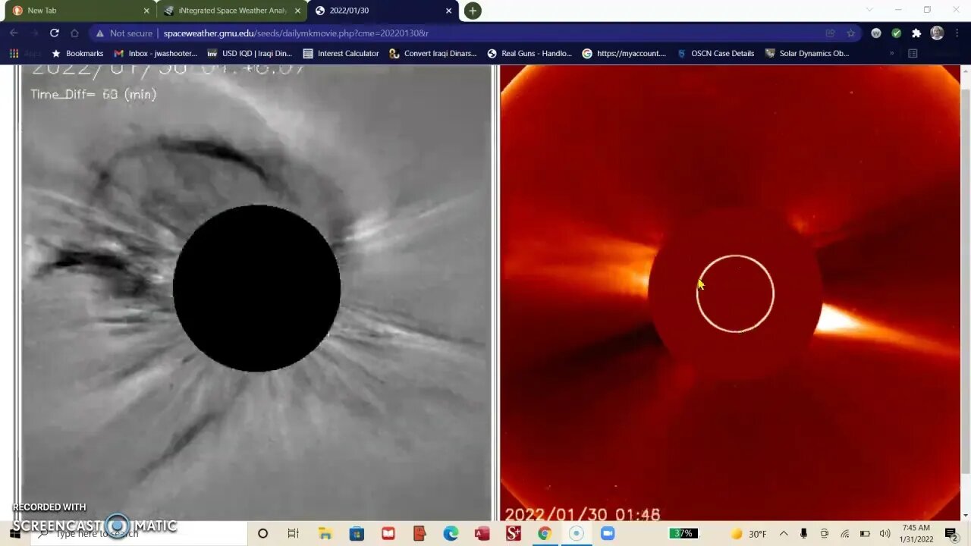Open a new tab with the plus button
Viewport: 971px width, 546px height.
tap(473, 11)
